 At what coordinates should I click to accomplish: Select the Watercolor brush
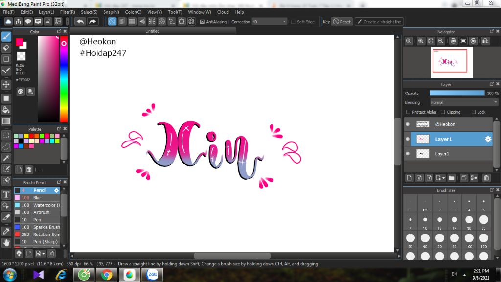click(37, 205)
